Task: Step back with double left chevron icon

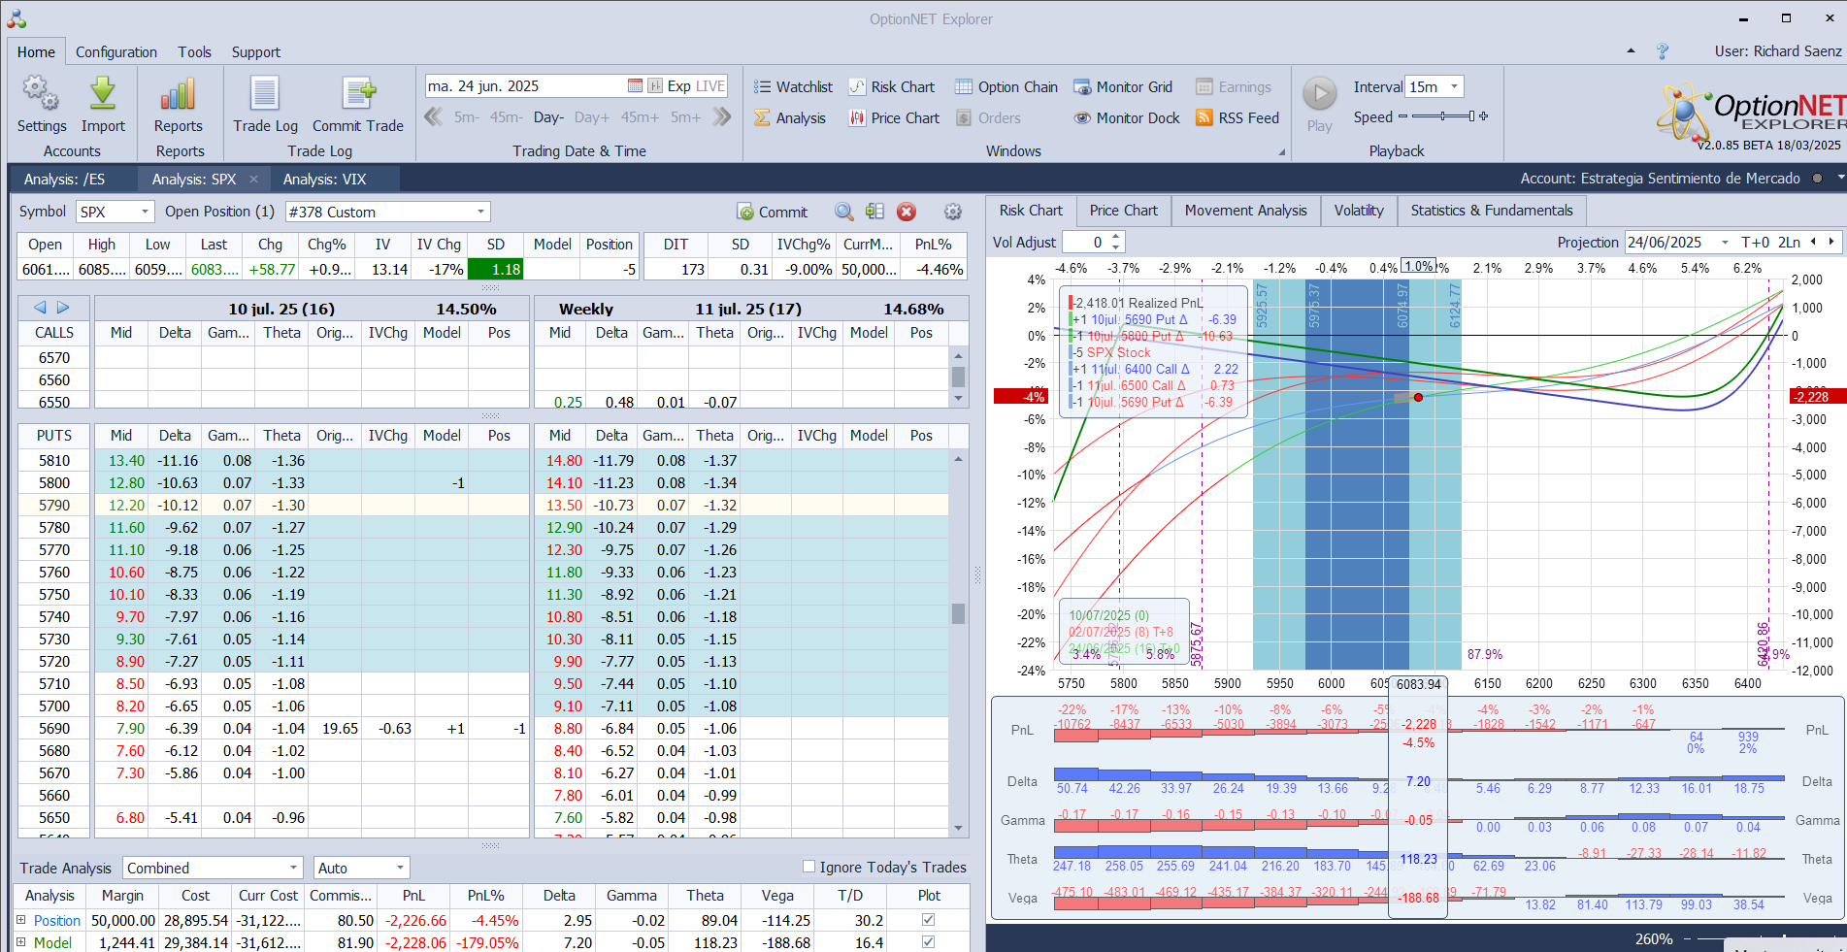Action: point(434,116)
